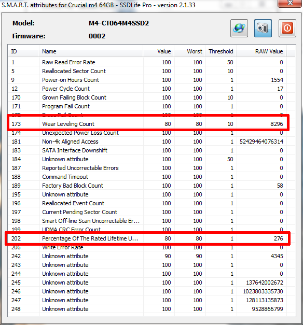Viewport: 303px width, 325px height.
Task: Click the RAW value 1023803335730 cell
Action: point(263,291)
